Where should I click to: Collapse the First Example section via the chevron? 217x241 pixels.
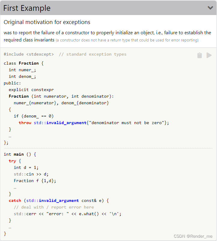[x=210, y=8]
